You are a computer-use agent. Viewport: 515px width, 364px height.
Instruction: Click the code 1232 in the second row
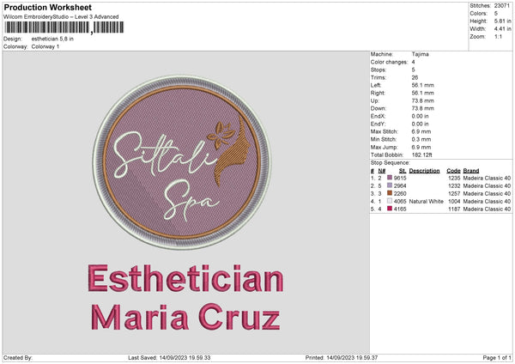454,186
